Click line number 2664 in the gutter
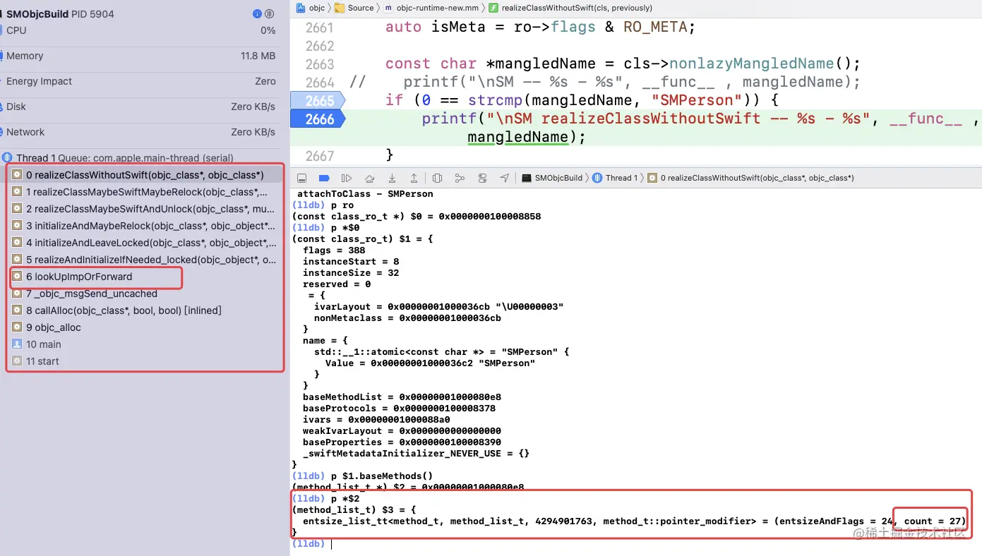The height and width of the screenshot is (556, 982). (x=320, y=83)
